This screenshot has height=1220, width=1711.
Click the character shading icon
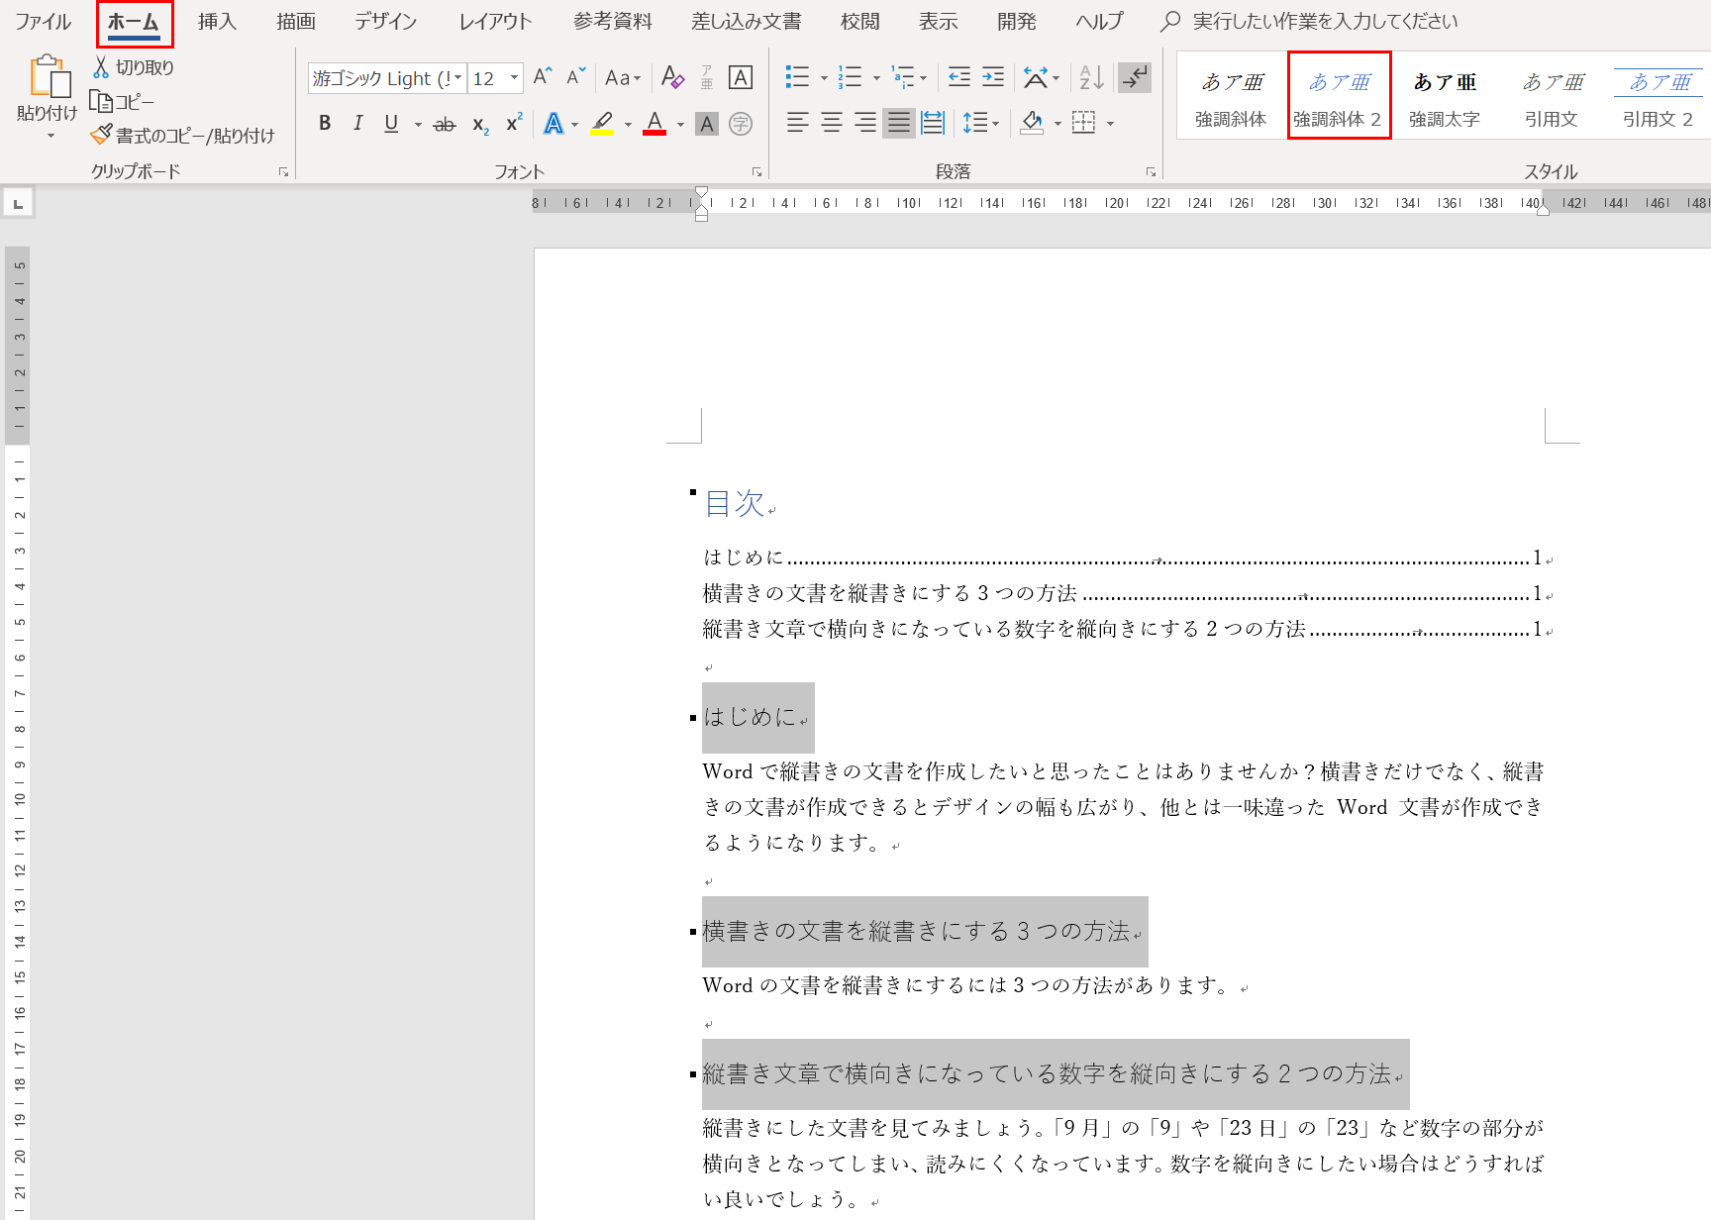tap(707, 124)
